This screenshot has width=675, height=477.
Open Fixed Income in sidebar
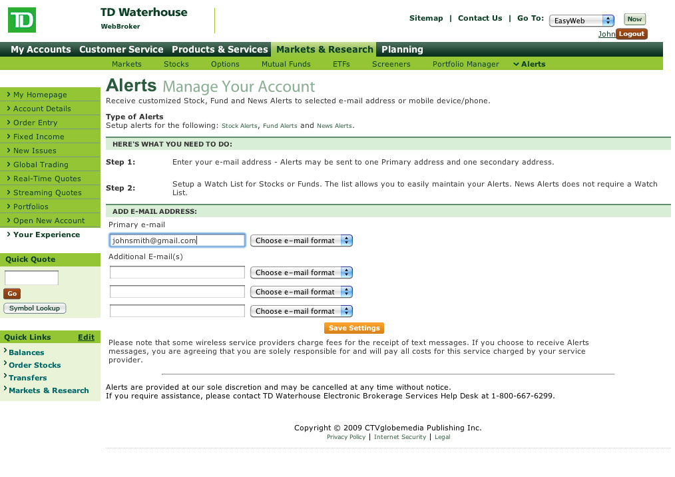tap(50, 137)
